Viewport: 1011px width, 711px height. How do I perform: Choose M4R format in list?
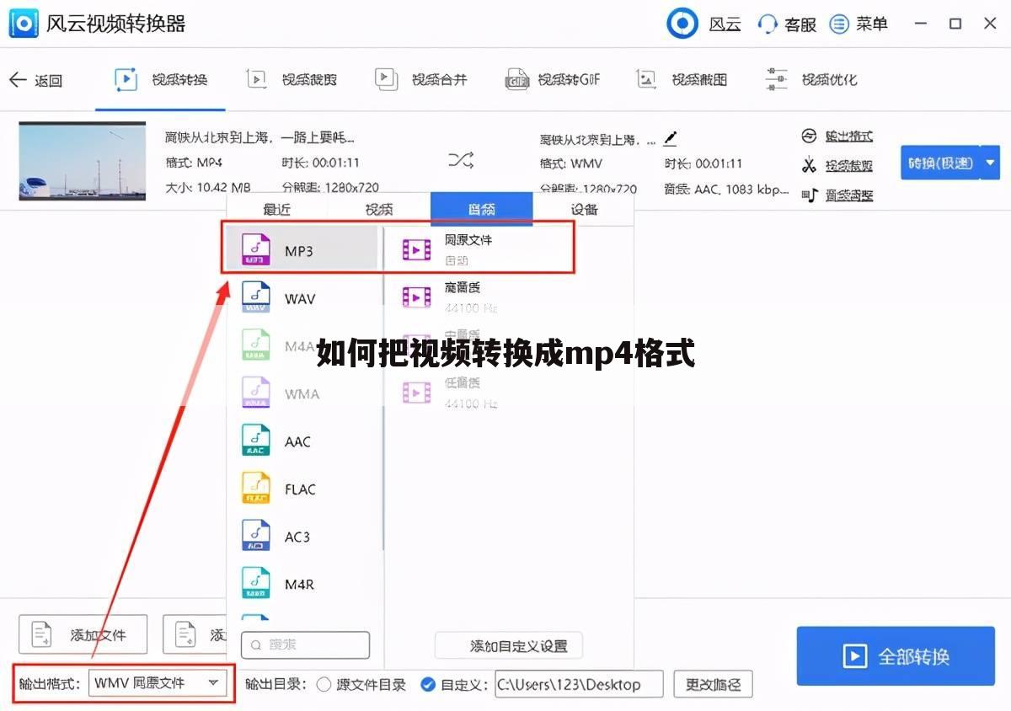pyautogui.click(x=302, y=584)
